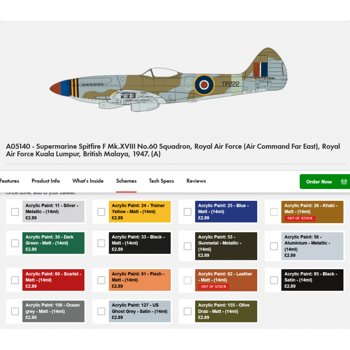Click the Gunmetal Metallic paint swatch
350x350 pixels.
pyautogui.click(x=226, y=246)
